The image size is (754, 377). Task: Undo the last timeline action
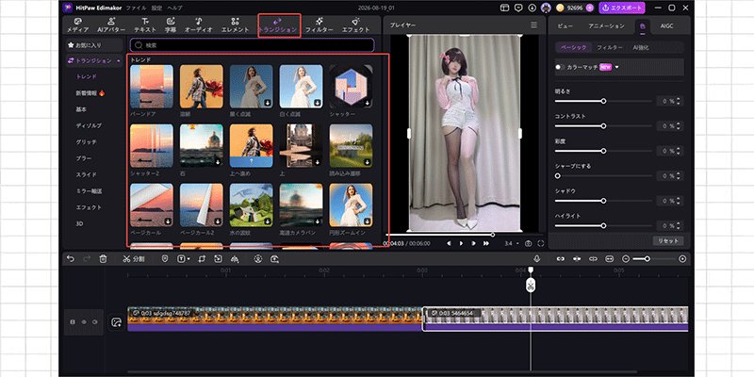tap(71, 258)
